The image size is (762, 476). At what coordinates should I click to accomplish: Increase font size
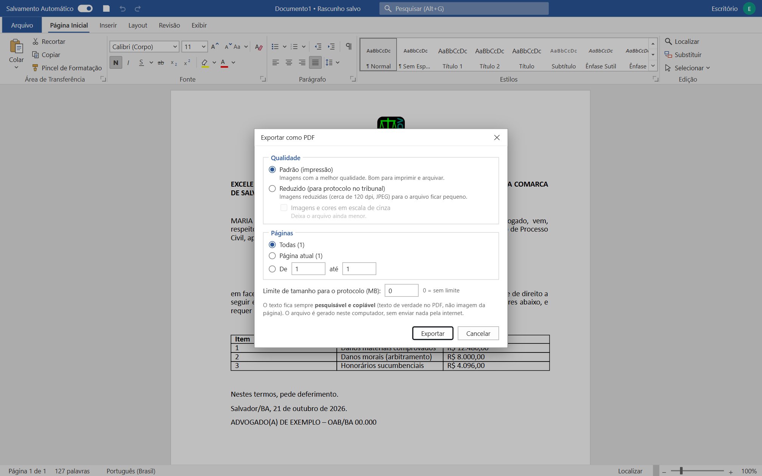(215, 46)
